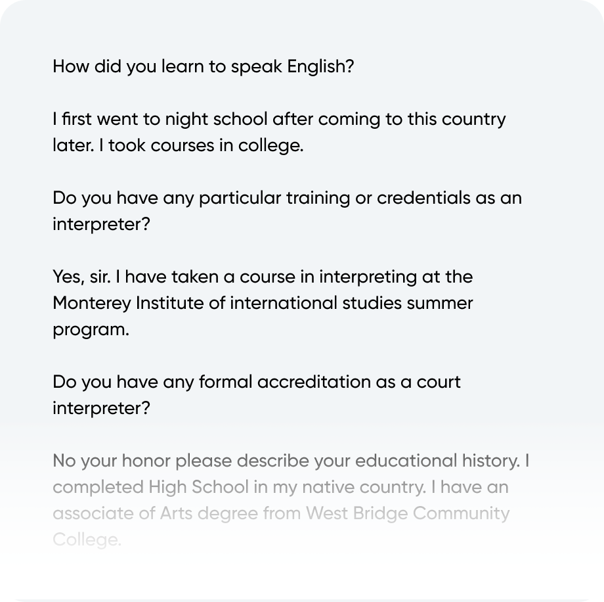The width and height of the screenshot is (604, 602).
Task: Click the question 'How did you learn to speak English?'
Action: [203, 67]
